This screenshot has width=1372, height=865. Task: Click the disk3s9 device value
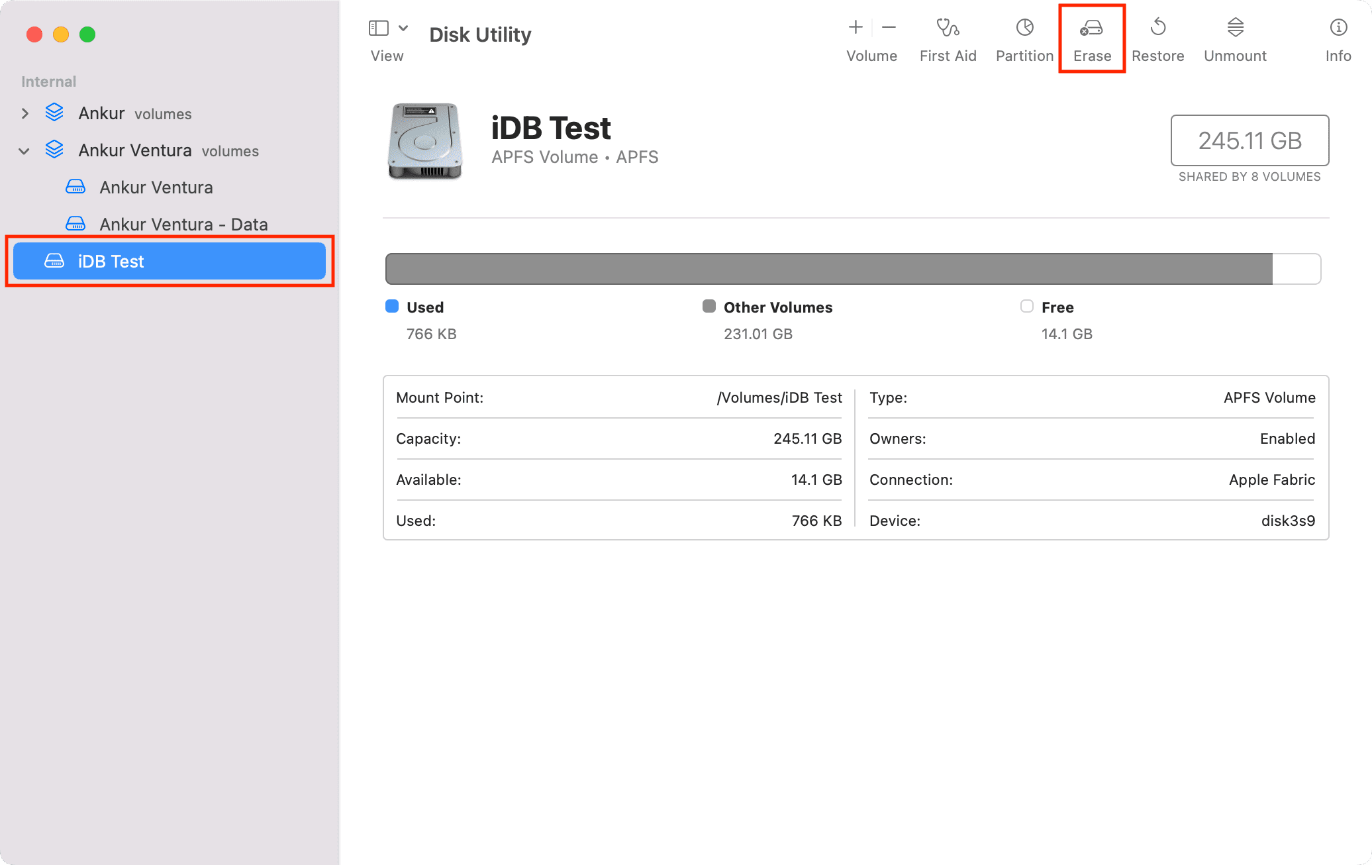click(x=1288, y=521)
